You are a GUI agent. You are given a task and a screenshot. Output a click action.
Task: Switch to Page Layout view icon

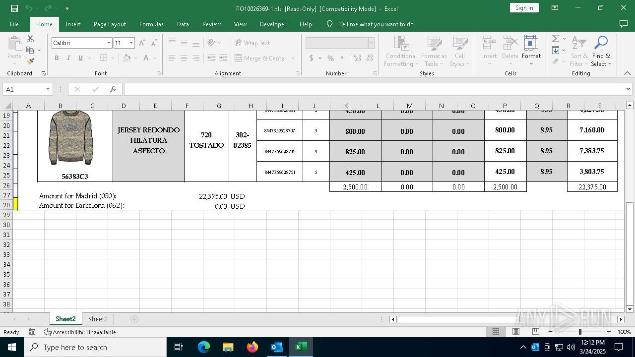[x=515, y=331]
